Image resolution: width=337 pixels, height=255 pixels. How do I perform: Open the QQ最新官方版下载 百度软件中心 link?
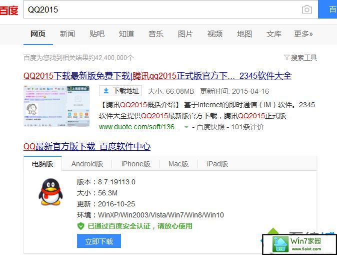(87, 146)
